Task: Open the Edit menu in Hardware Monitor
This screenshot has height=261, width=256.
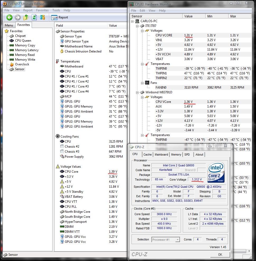Action: coord(142,11)
